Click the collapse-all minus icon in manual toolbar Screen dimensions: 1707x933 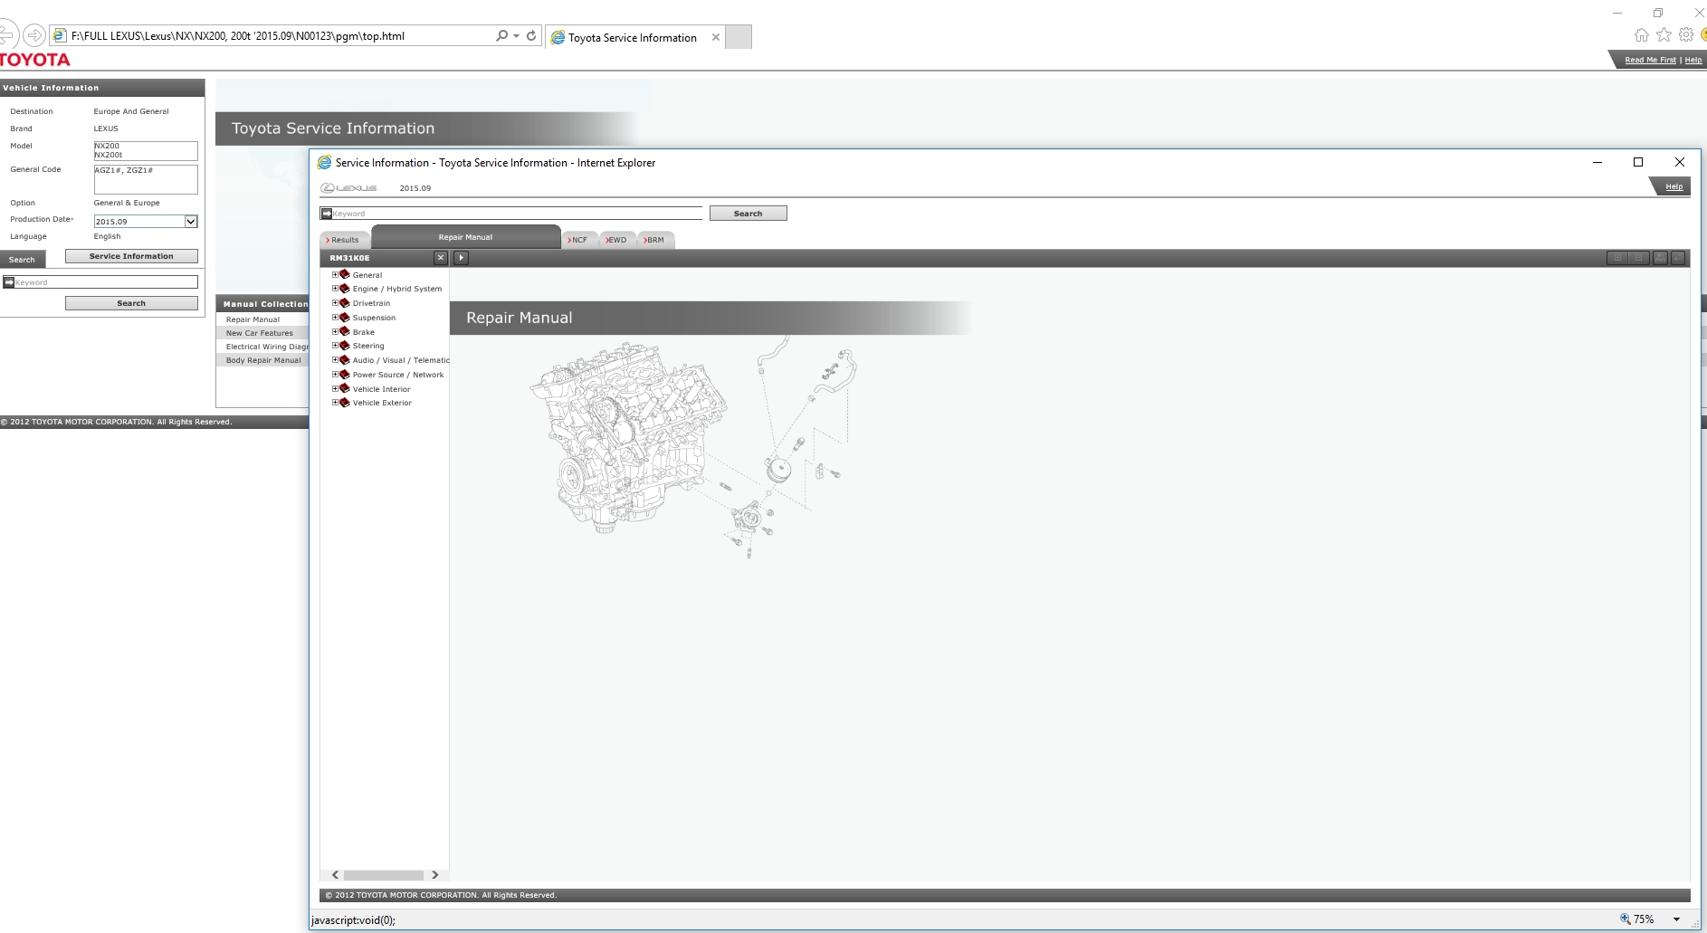click(1638, 258)
